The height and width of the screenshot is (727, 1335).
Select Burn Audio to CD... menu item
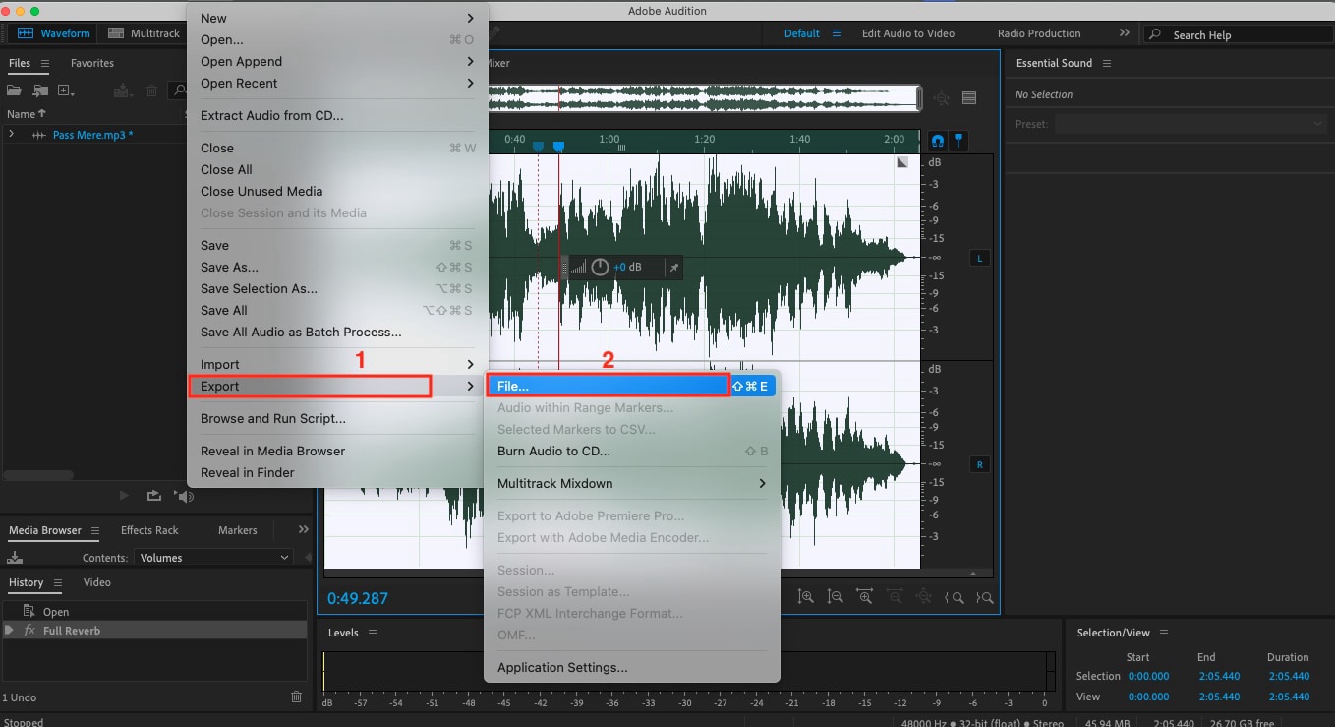[631, 452]
